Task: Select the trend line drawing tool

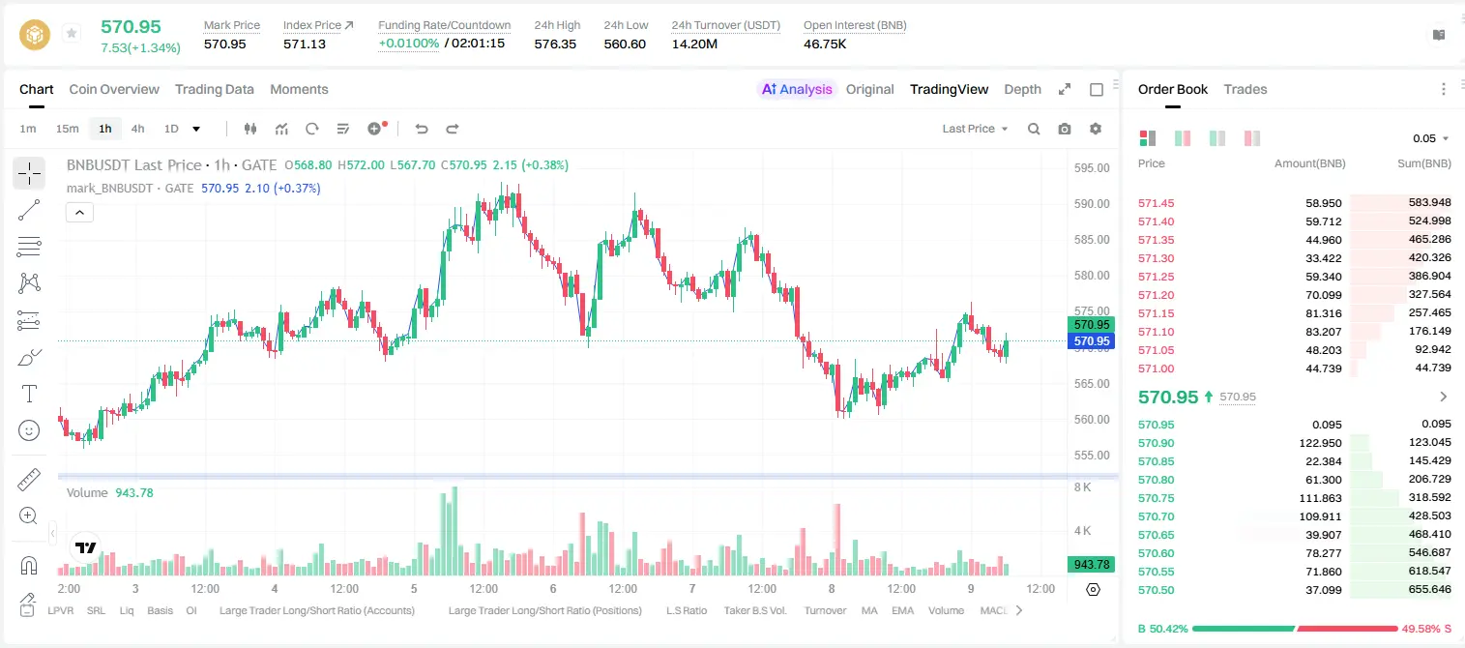Action: coord(29,210)
